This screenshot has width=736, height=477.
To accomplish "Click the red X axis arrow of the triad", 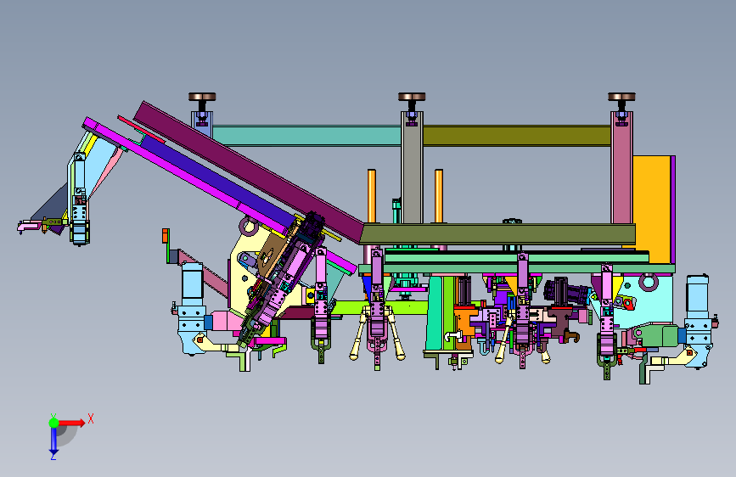I will (73, 423).
